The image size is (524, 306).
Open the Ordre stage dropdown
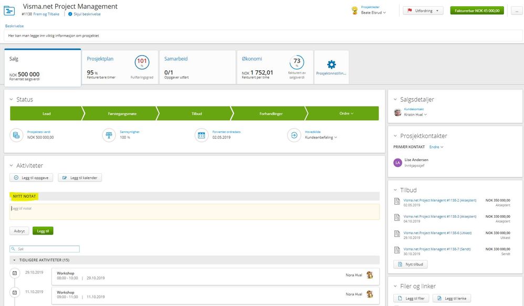pos(346,113)
